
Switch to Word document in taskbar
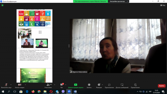point(75,92)
